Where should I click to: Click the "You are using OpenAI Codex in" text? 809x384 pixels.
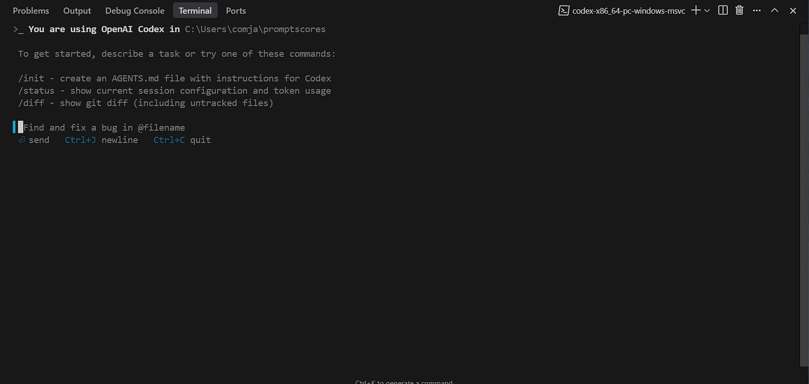click(104, 29)
